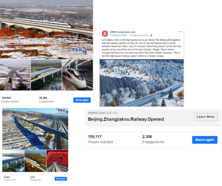222x186 pixels.
Task: Open the Beijing.Zhangjiakou.Railway.Opened link title
Action: click(126, 119)
